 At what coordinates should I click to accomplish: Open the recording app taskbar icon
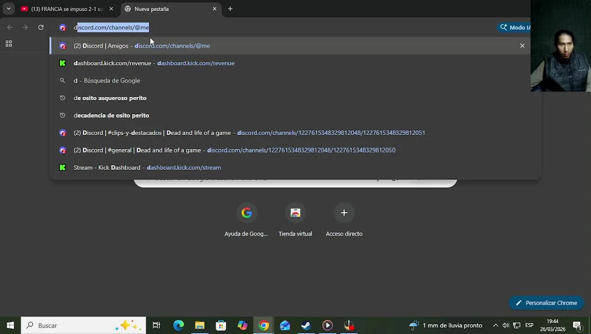click(x=349, y=326)
